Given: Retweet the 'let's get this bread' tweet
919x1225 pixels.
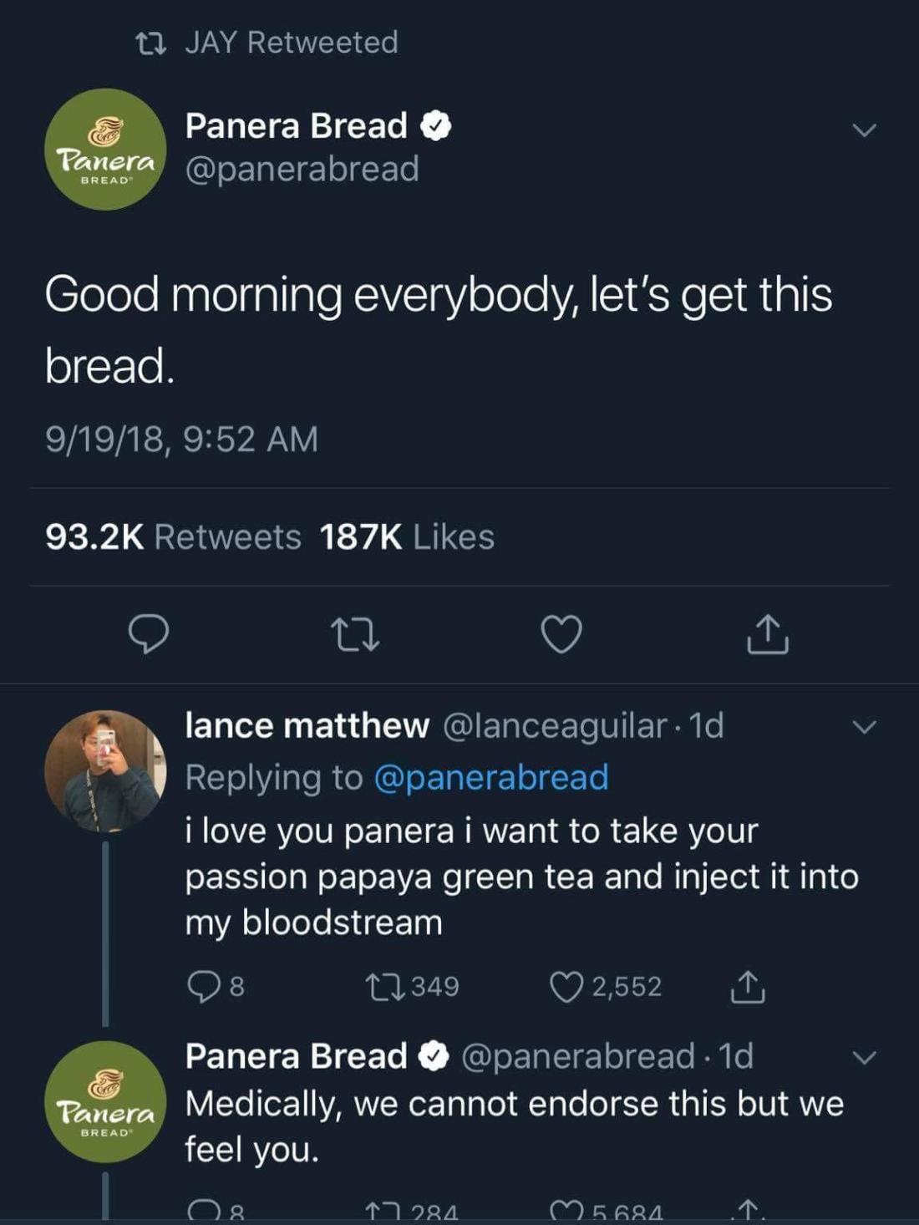Looking at the screenshot, I should (355, 634).
